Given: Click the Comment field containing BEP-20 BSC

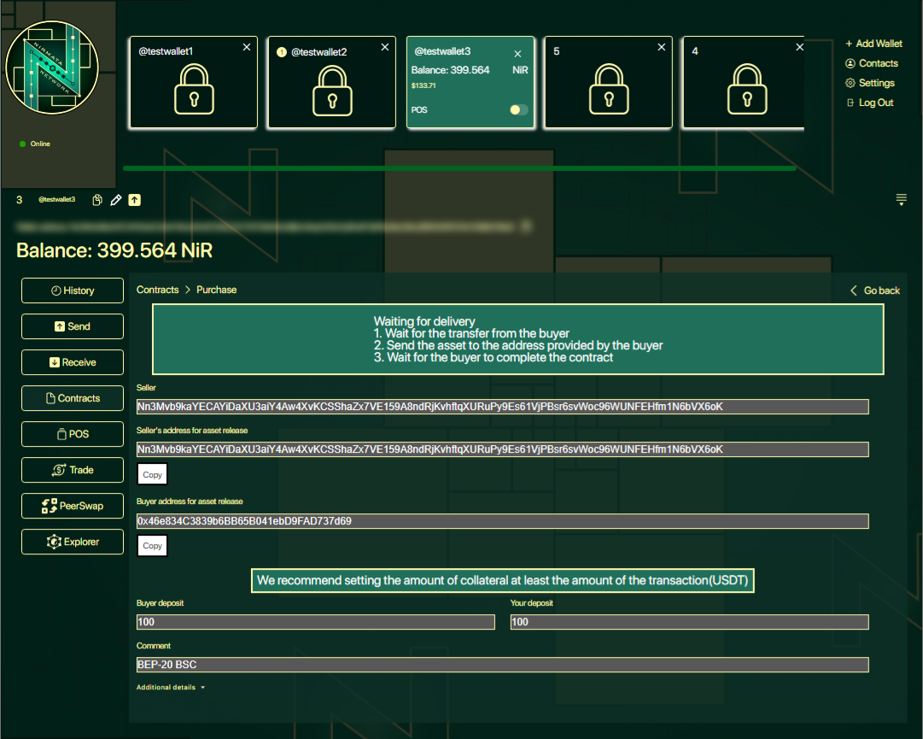Looking at the screenshot, I should point(502,665).
